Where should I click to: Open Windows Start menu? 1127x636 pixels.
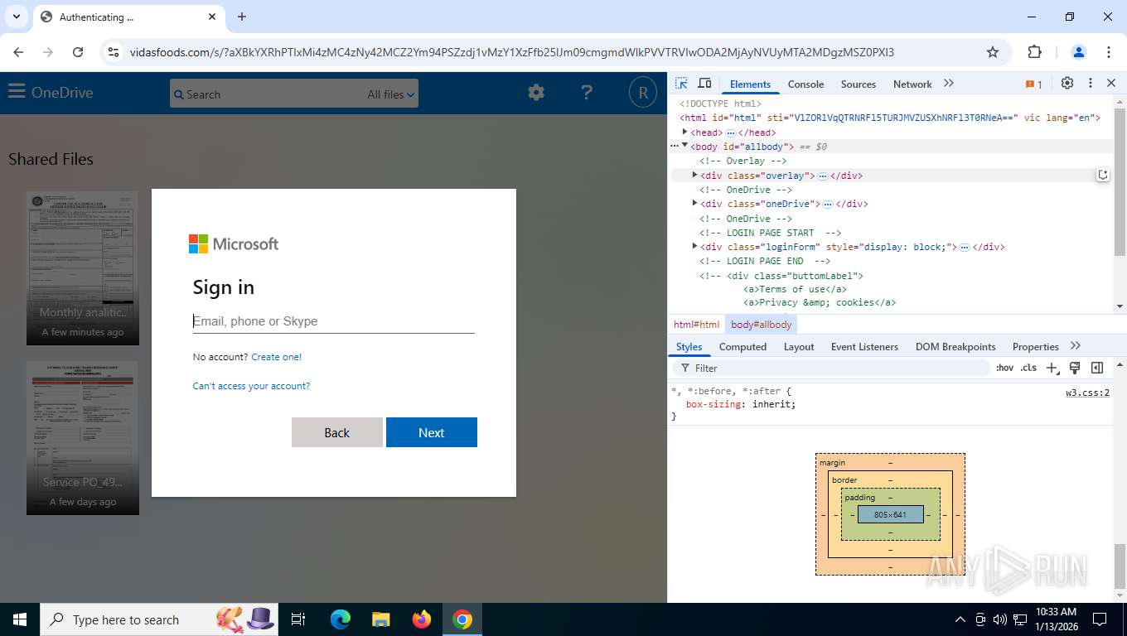point(20,619)
